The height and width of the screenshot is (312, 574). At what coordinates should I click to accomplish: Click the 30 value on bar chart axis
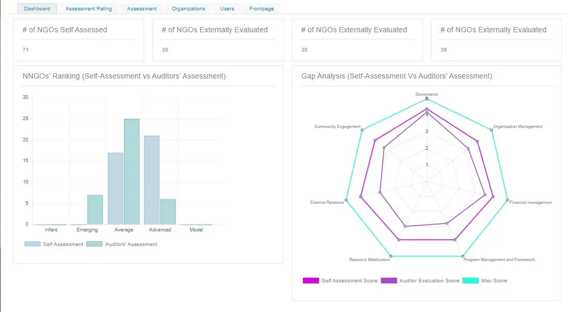pyautogui.click(x=25, y=97)
